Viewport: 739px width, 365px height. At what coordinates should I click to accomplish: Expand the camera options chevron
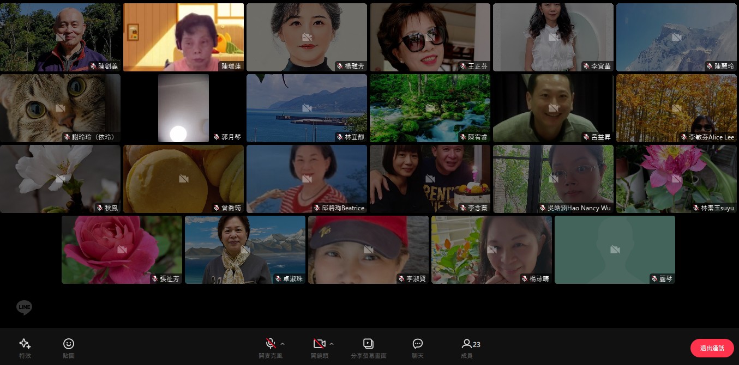332,344
